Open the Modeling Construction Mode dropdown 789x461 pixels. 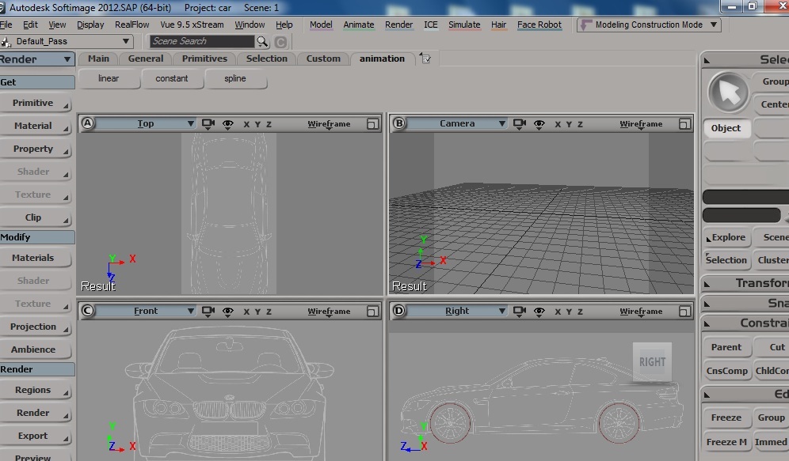(x=714, y=25)
